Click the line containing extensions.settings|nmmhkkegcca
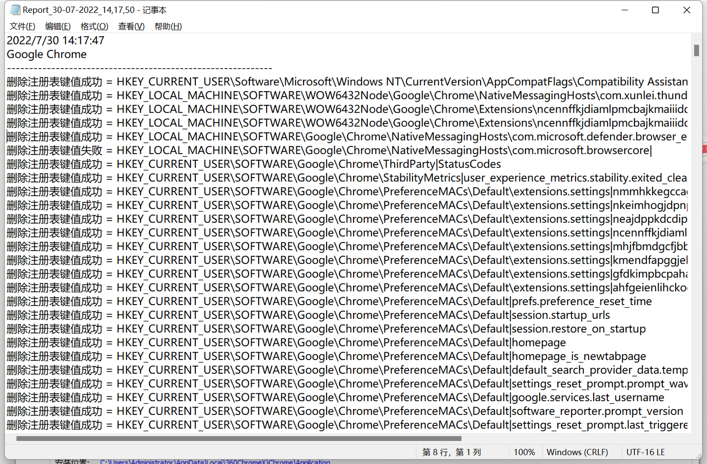Screen dimensions: 707x464 click(347, 192)
